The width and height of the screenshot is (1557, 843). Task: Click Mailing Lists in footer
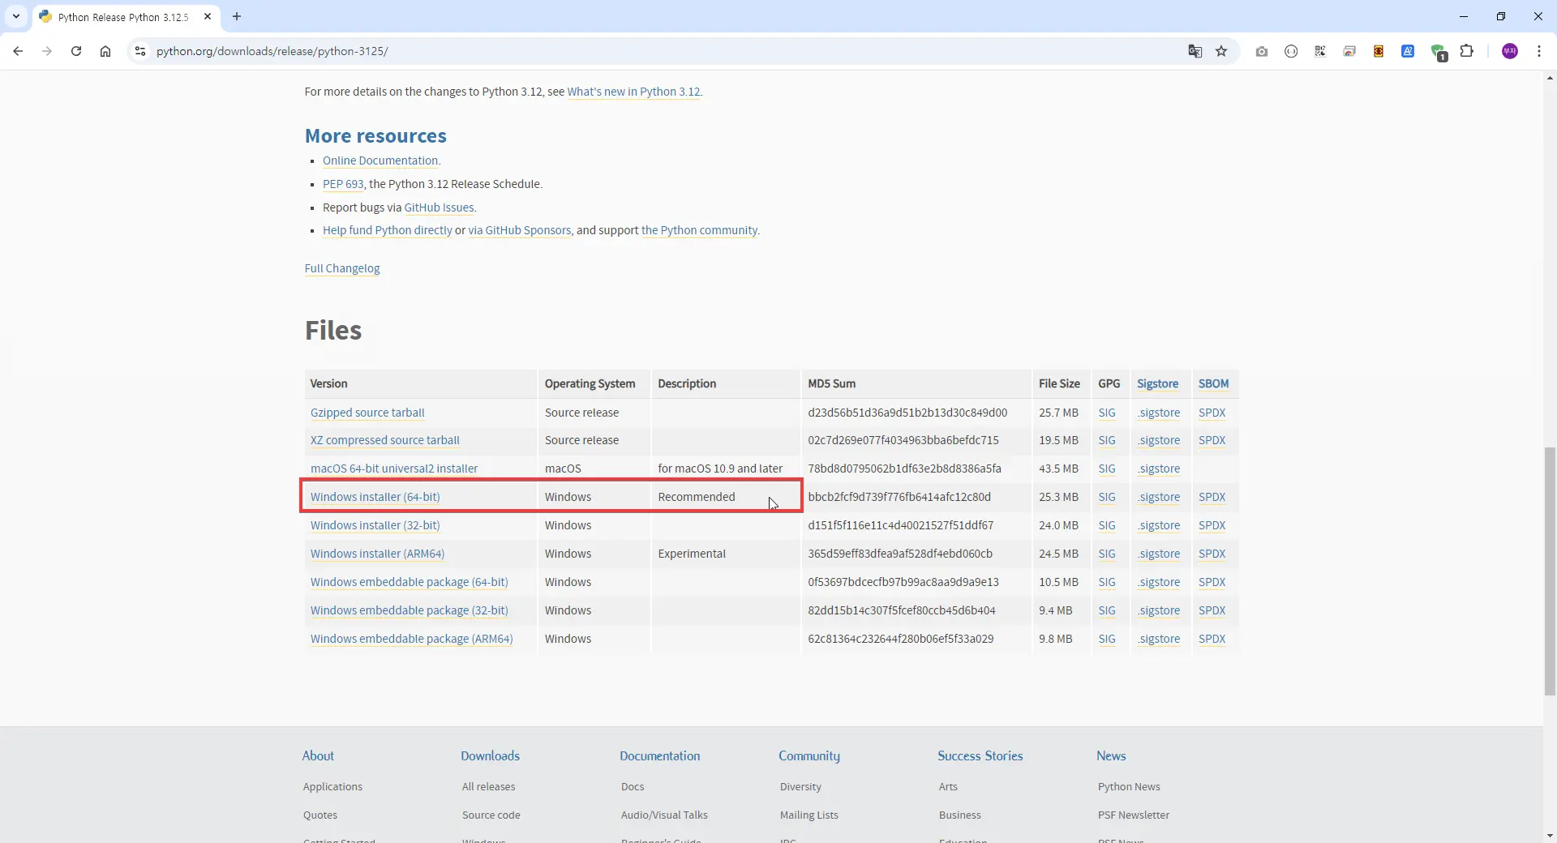click(x=809, y=815)
